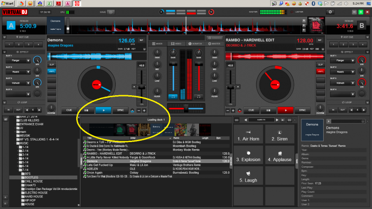Open deck B Slot 1 Flanger effect dropdown

click(352, 61)
